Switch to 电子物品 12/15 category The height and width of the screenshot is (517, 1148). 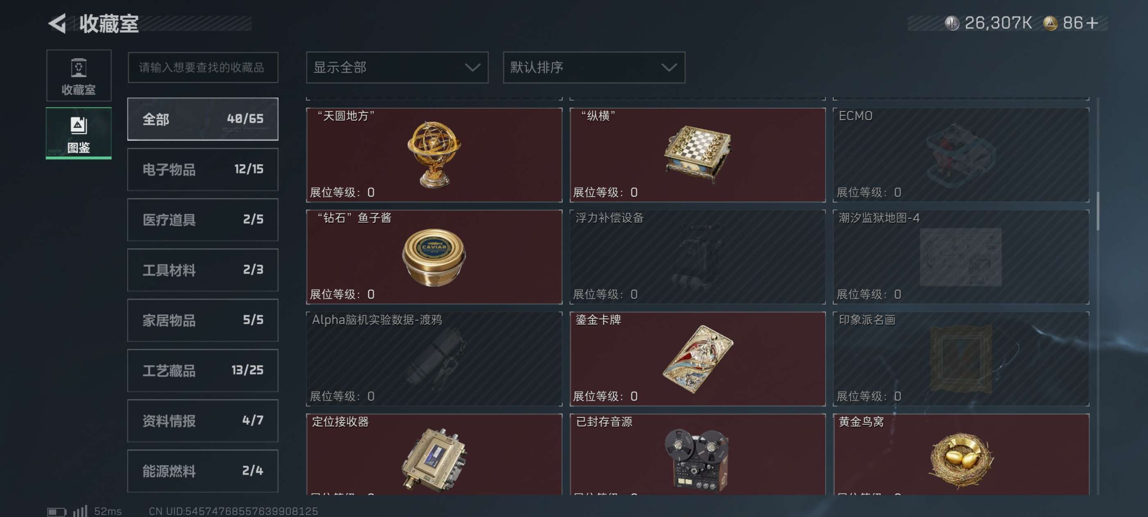203,169
